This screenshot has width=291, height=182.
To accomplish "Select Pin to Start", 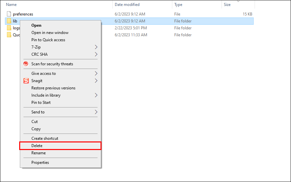I will (x=41, y=103).
